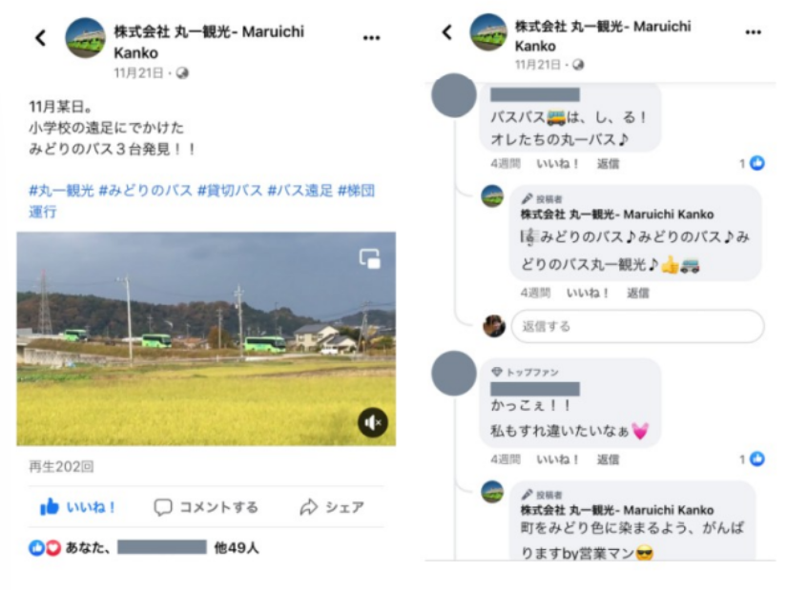Tap いいね！ under Maruichi Kanko's first reply
Image resolution: width=787 pixels, height=590 pixels.
[588, 293]
